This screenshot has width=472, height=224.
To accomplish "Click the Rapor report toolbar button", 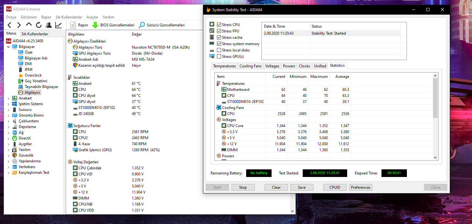I will point(79,25).
